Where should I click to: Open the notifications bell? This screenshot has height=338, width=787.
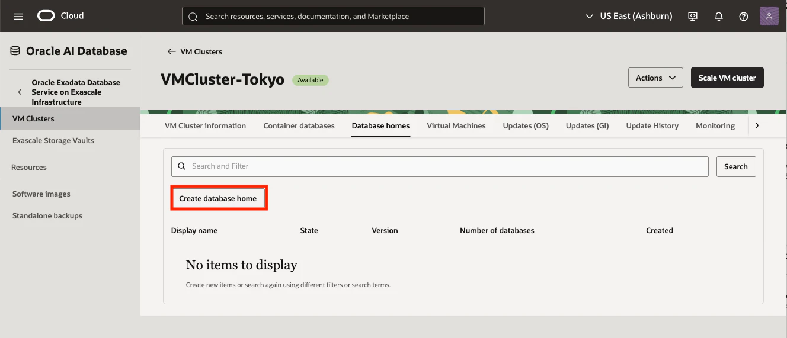719,17
